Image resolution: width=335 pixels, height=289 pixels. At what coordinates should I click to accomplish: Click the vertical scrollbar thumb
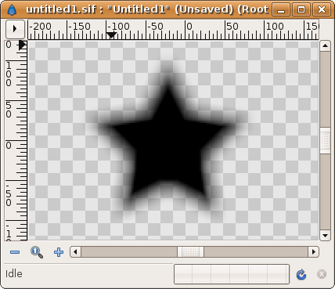325,141
